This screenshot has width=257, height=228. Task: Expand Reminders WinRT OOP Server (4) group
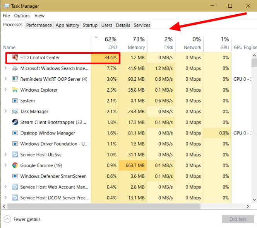[x=5, y=79]
